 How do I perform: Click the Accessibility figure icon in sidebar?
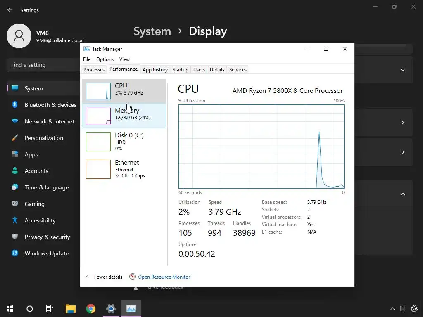[x=15, y=220]
